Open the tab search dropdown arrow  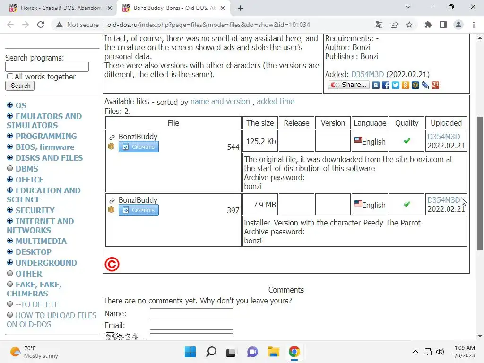pos(408,7)
